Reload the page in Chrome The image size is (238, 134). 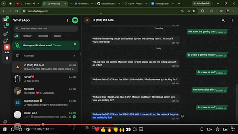point(16,11)
